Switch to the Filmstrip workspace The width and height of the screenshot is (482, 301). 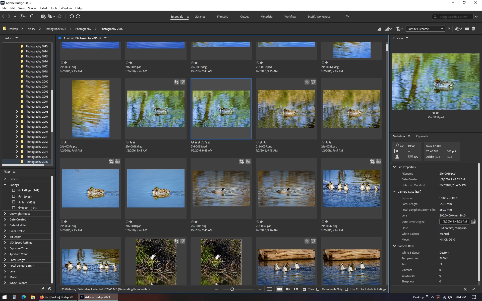pyautogui.click(x=222, y=17)
